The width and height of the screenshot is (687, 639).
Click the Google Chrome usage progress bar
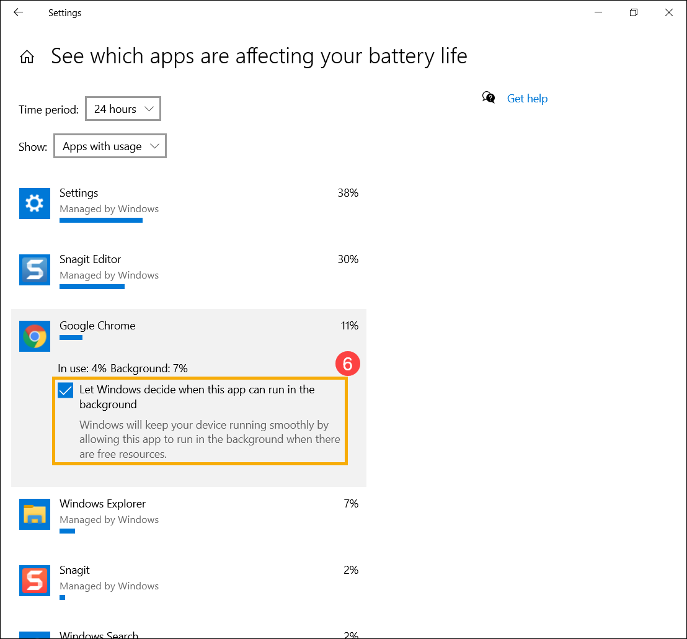tap(71, 337)
